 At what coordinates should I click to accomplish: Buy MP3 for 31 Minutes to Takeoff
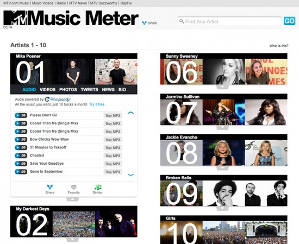113,148
